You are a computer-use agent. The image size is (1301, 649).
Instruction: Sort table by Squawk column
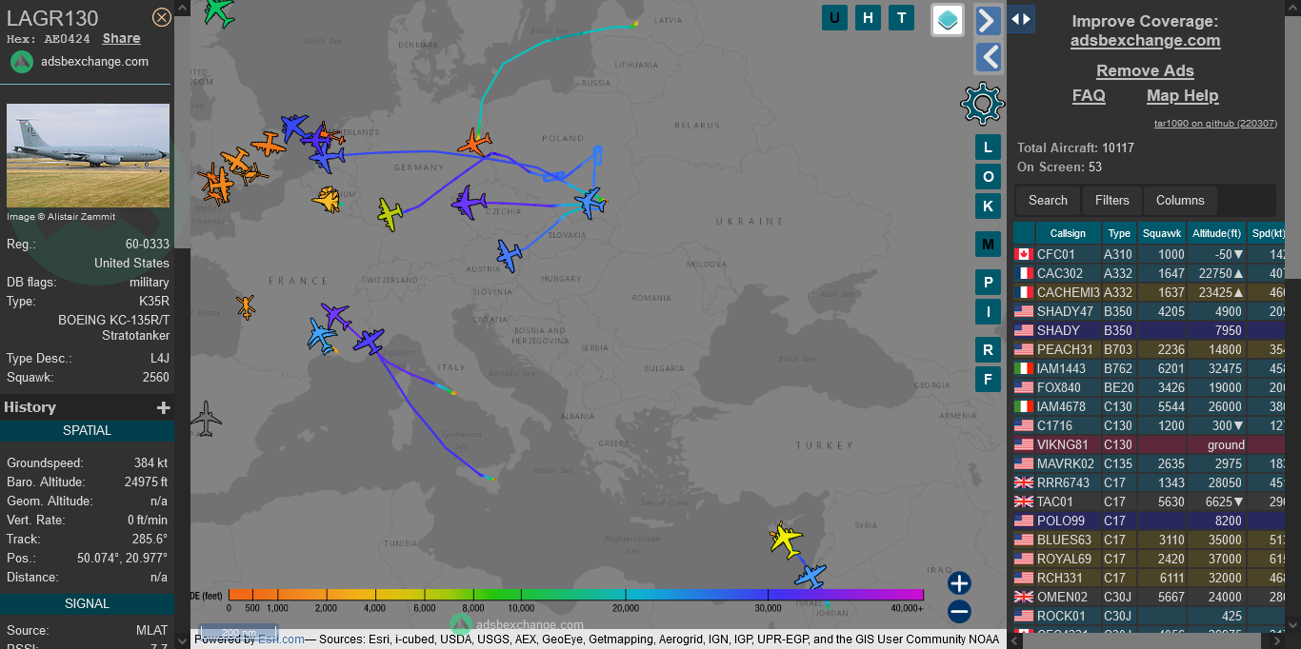click(x=1162, y=233)
